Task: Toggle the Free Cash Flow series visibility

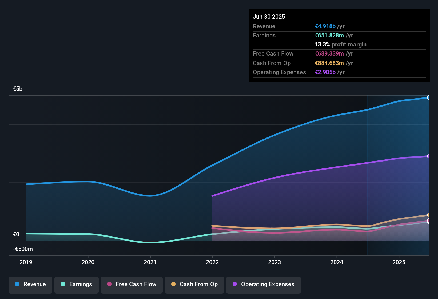Action: (132, 285)
